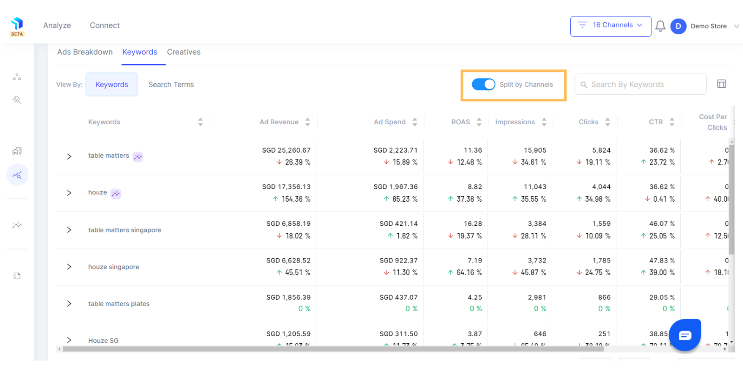The image size is (743, 371).
Task: Expand the Houze SG row
Action: 69,340
